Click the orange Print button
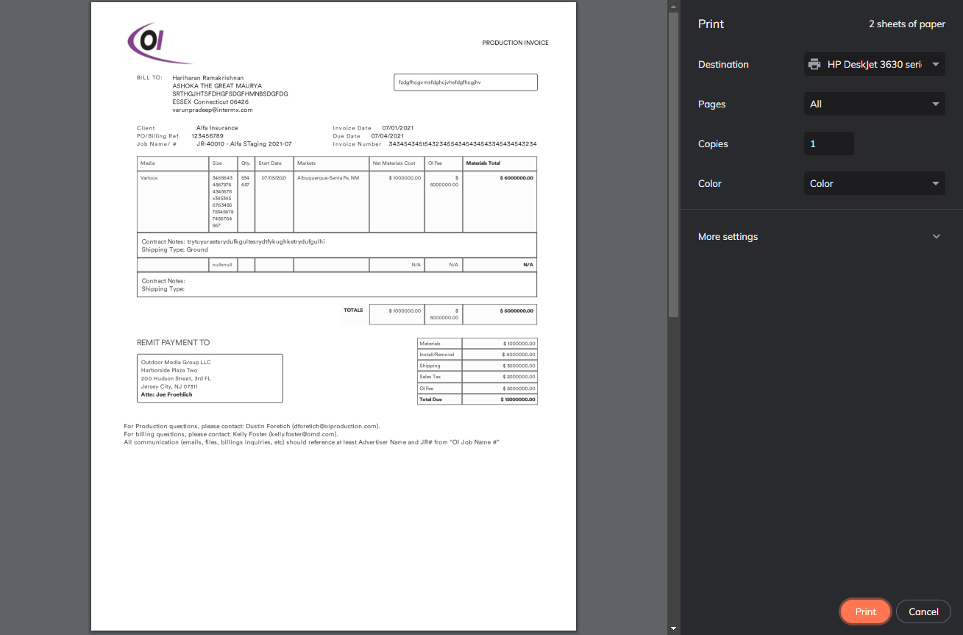 coord(866,611)
